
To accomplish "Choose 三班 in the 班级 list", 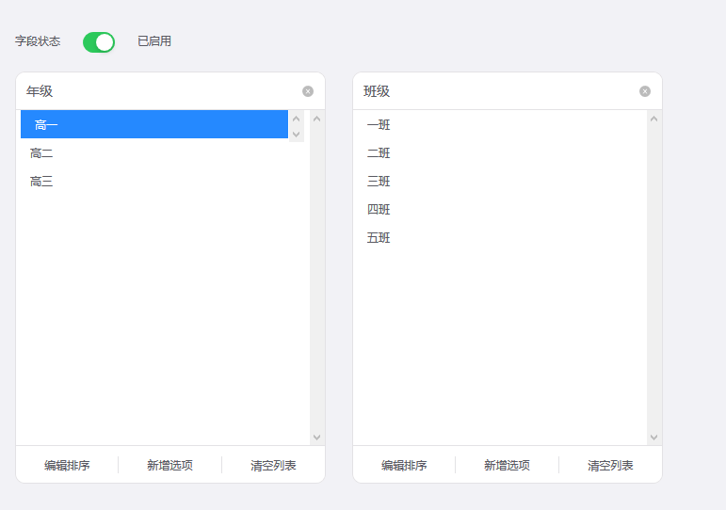I will (500, 182).
